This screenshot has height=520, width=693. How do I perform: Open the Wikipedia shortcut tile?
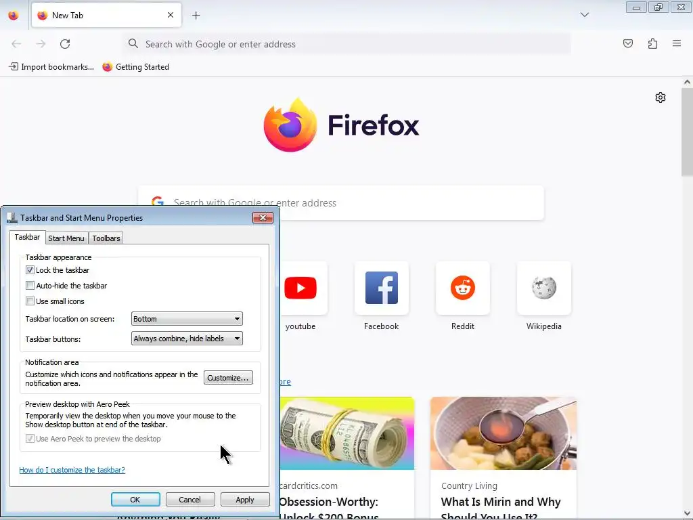click(x=543, y=288)
